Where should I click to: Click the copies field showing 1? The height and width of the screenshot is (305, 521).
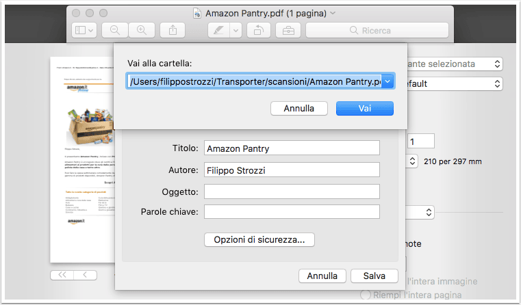click(x=420, y=142)
